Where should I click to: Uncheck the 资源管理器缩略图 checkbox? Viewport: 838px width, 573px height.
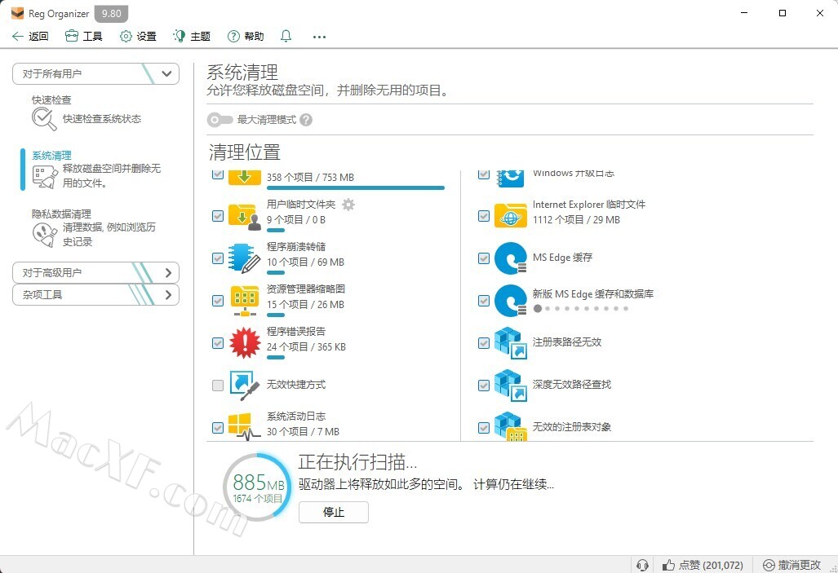tap(218, 301)
